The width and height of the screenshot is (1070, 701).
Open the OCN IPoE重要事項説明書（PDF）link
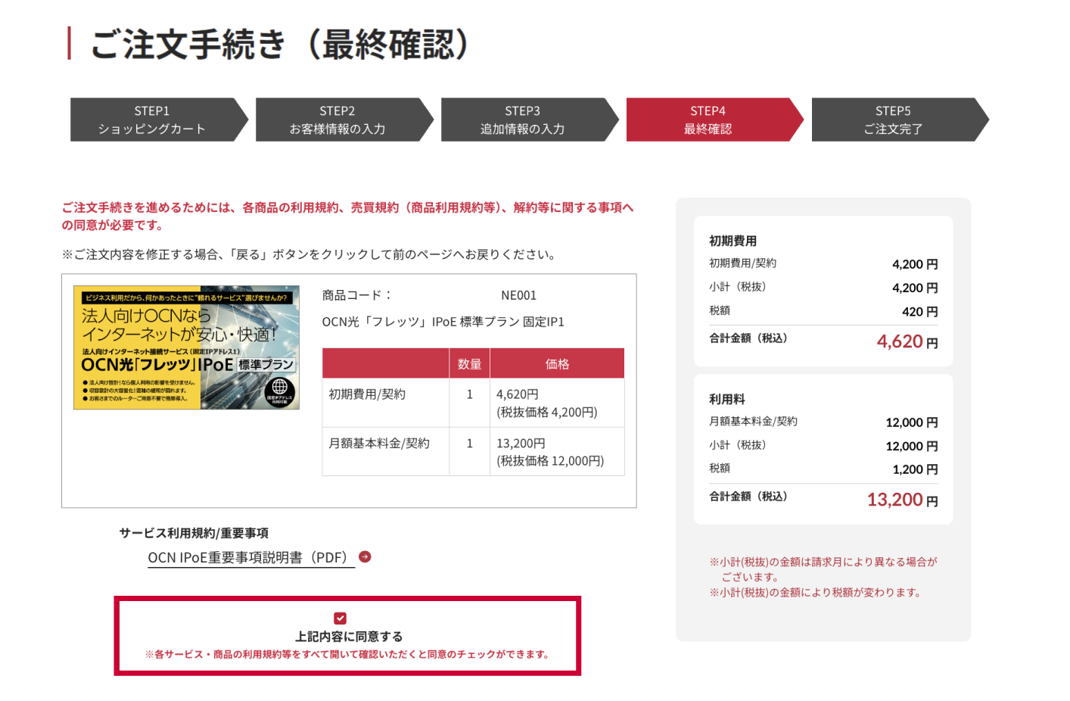pyautogui.click(x=248, y=556)
